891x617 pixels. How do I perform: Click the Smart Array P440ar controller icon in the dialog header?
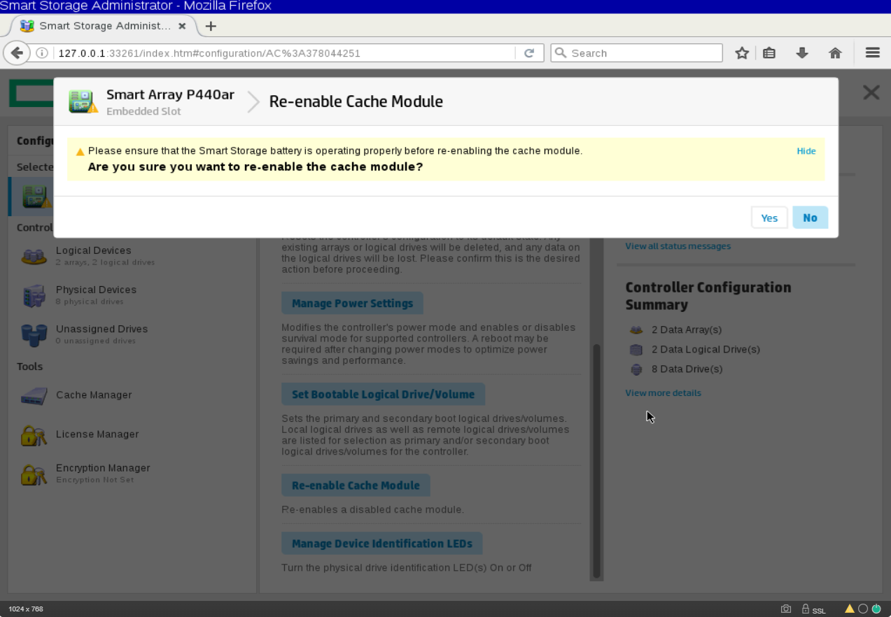[83, 101]
